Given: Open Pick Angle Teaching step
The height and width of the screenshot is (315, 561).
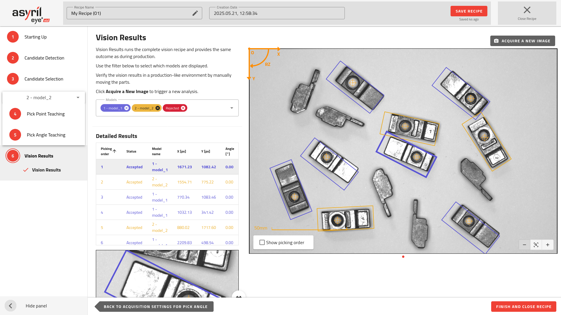Looking at the screenshot, I should [x=46, y=135].
